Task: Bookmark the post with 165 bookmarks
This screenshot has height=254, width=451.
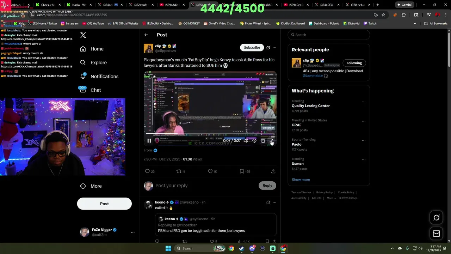Action: (245, 171)
